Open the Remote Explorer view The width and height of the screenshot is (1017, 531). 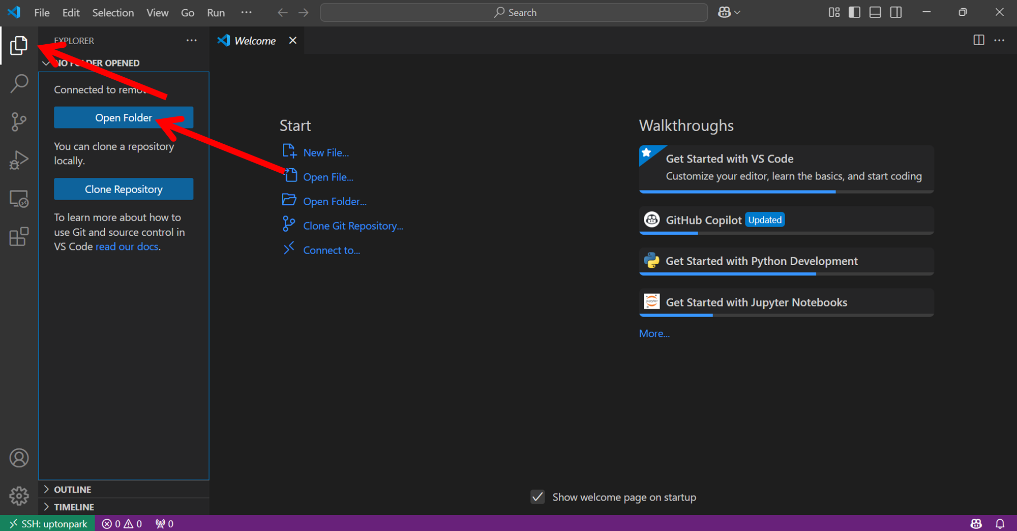pyautogui.click(x=19, y=199)
